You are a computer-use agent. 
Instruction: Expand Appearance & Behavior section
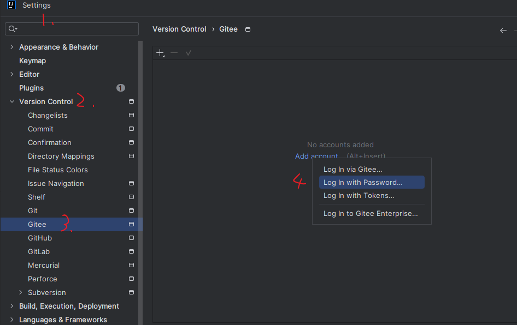[x=12, y=47]
